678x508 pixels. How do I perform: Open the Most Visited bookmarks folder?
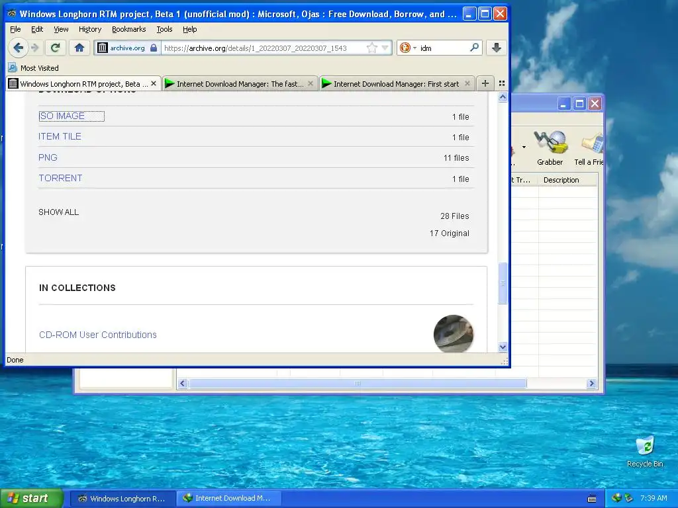pos(34,68)
